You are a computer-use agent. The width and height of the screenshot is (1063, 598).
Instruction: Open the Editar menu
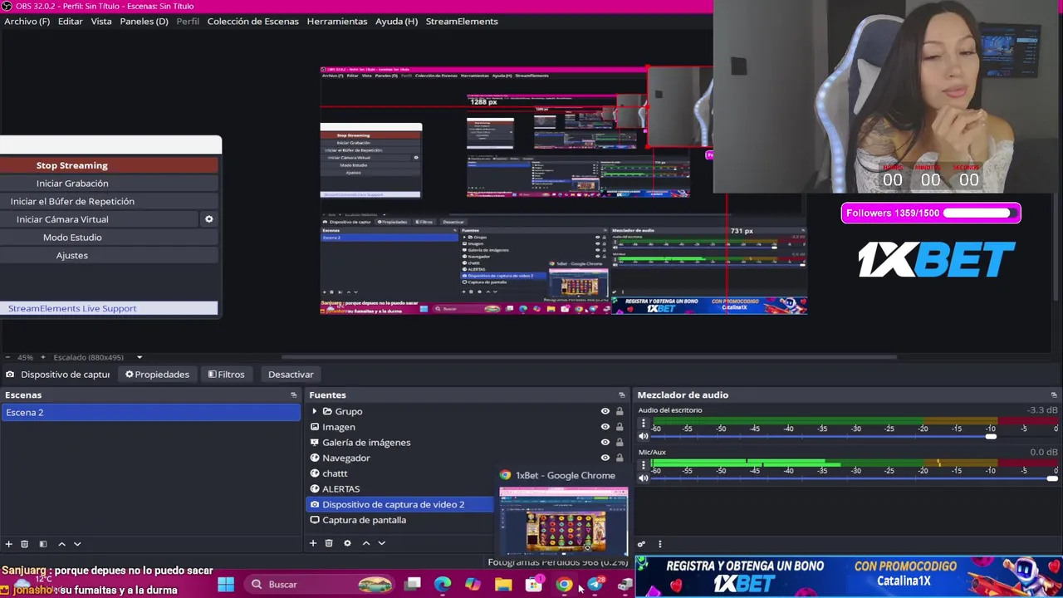(70, 21)
